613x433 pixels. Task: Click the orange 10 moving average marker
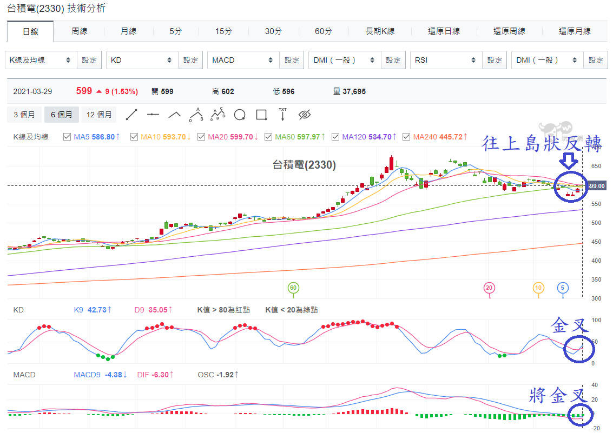click(x=538, y=288)
